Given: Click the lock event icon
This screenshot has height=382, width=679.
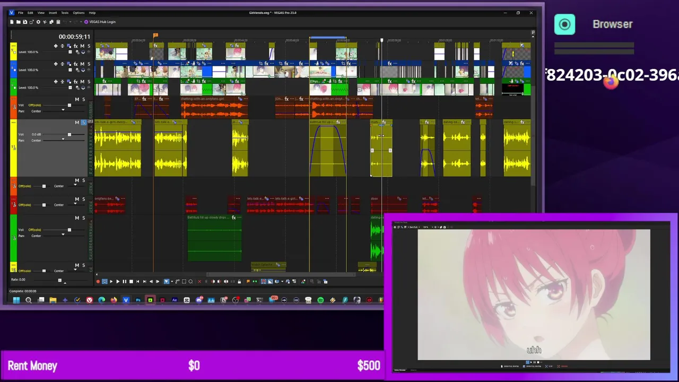Looking at the screenshot, I should (x=239, y=282).
